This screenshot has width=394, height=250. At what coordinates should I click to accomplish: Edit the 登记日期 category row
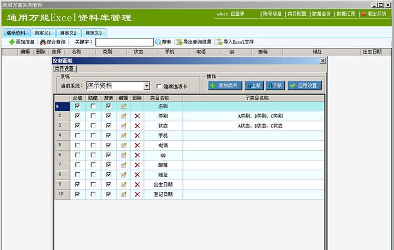(x=123, y=194)
